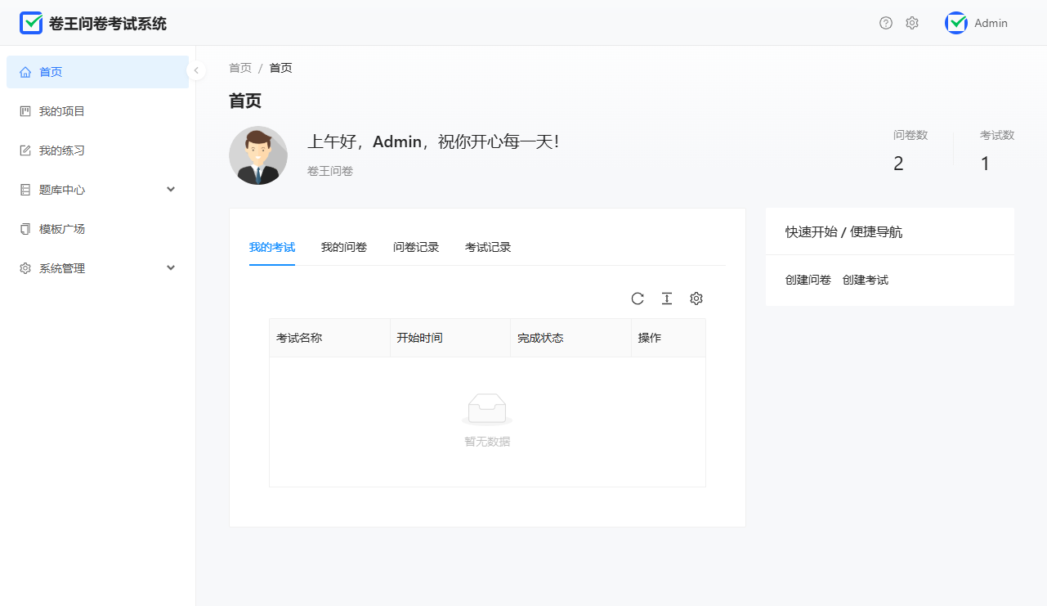The height and width of the screenshot is (606, 1047).
Task: Click the 完成状态 column header
Action: (571, 338)
